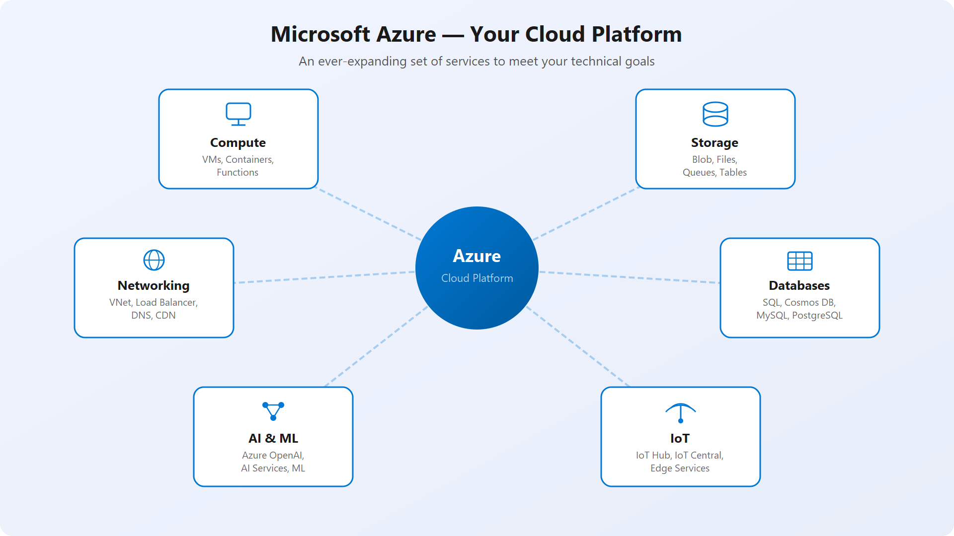Click the blue gradient center of the Azure circle
The image size is (954, 536).
477,268
